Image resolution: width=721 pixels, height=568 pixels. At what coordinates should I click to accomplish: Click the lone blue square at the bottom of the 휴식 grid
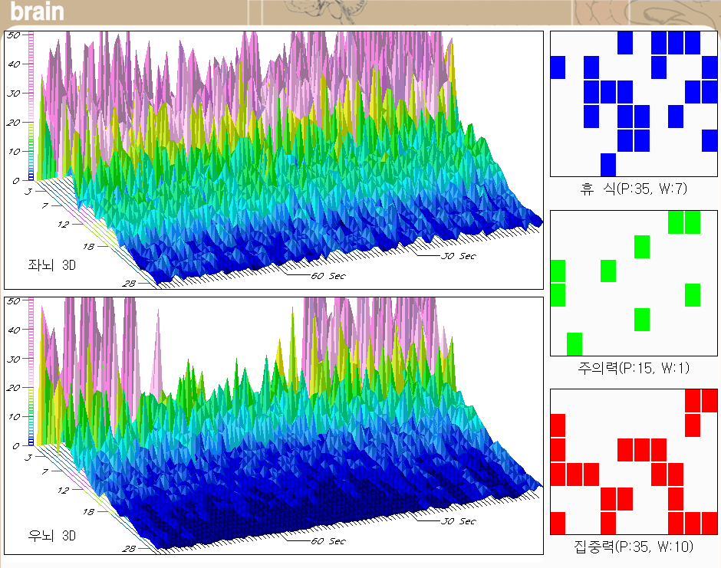point(608,164)
